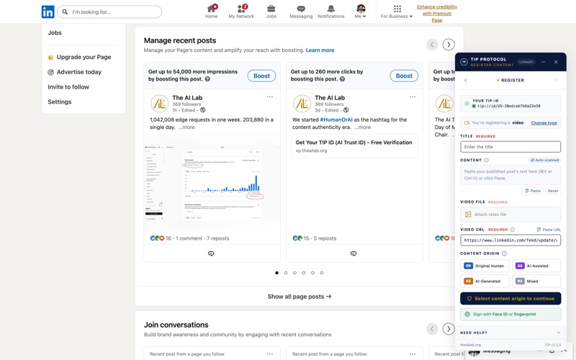Go back in TIP Protocol panel
576x360 pixels.
point(466,80)
